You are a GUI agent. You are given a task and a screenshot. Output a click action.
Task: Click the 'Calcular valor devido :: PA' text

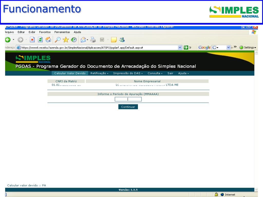(x=26, y=185)
